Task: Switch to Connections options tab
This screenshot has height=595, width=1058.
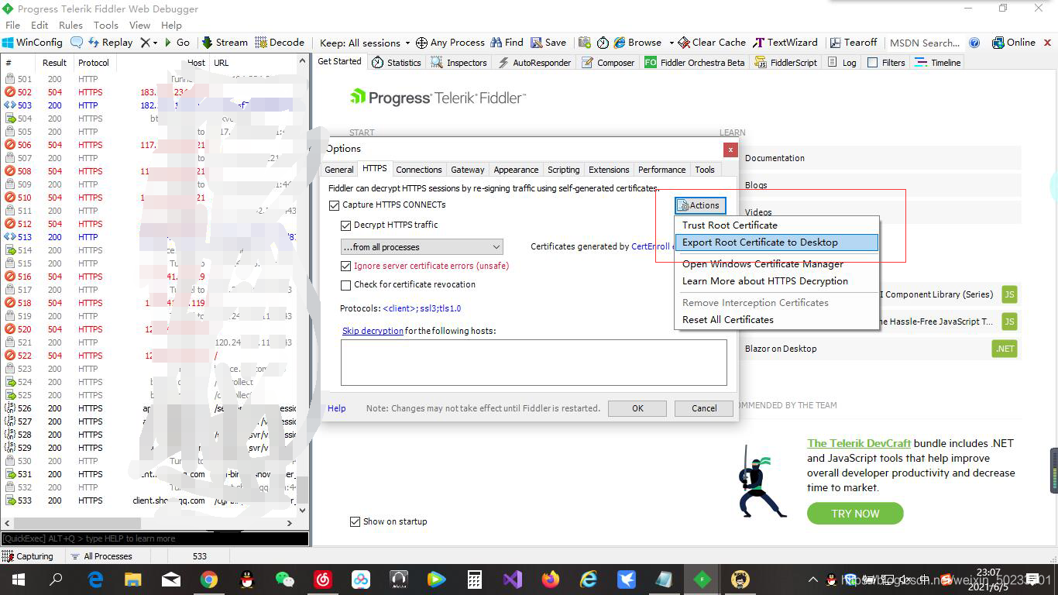Action: 419,170
